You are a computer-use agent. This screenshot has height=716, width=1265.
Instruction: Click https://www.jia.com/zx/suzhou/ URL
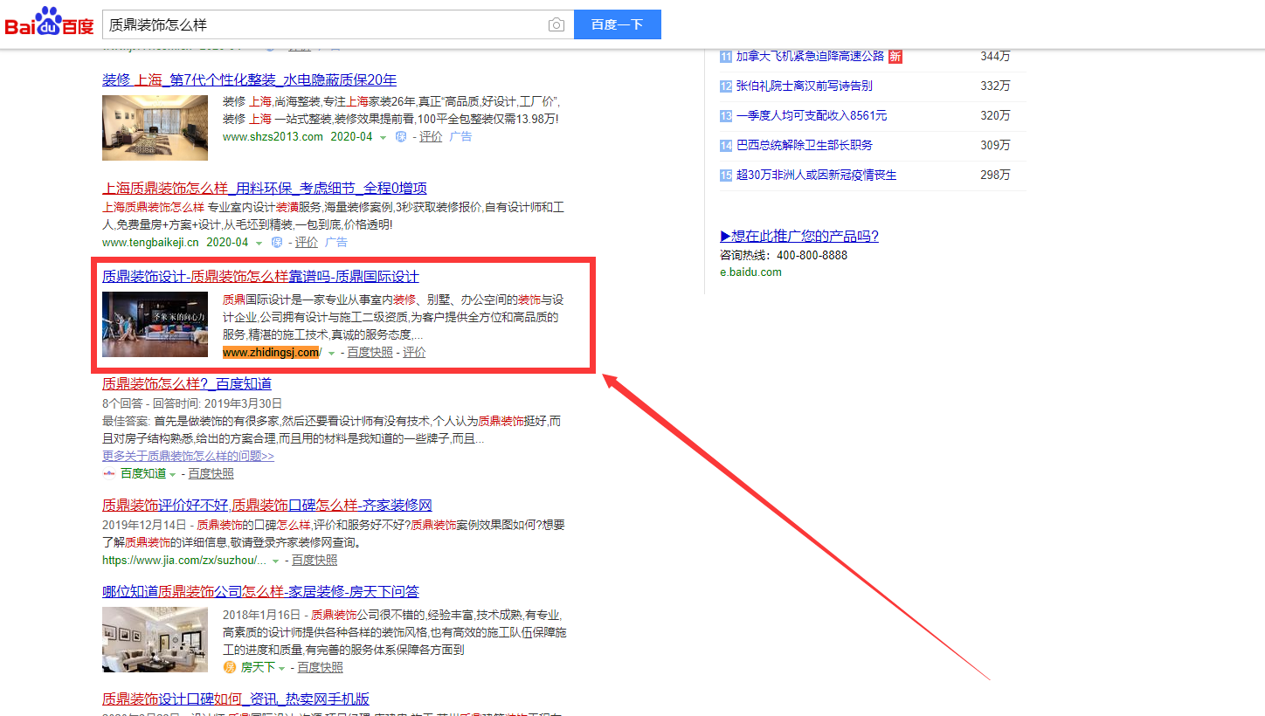pyautogui.click(x=184, y=560)
